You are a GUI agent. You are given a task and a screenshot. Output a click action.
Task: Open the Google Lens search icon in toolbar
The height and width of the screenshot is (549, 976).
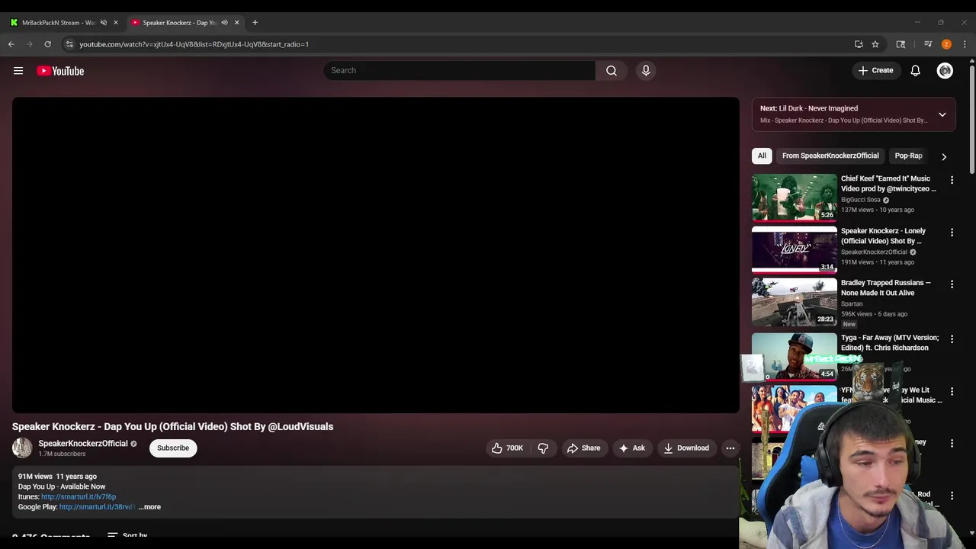(x=901, y=44)
